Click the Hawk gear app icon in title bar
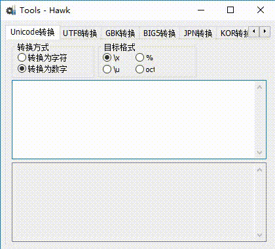This screenshot has height=249, width=275. [11, 10]
